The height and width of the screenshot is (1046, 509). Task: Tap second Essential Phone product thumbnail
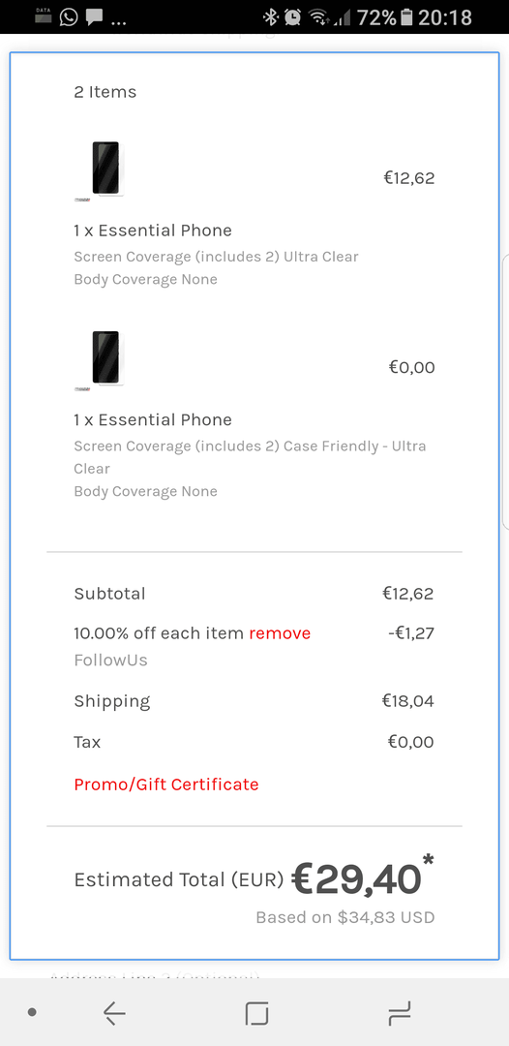coord(105,359)
